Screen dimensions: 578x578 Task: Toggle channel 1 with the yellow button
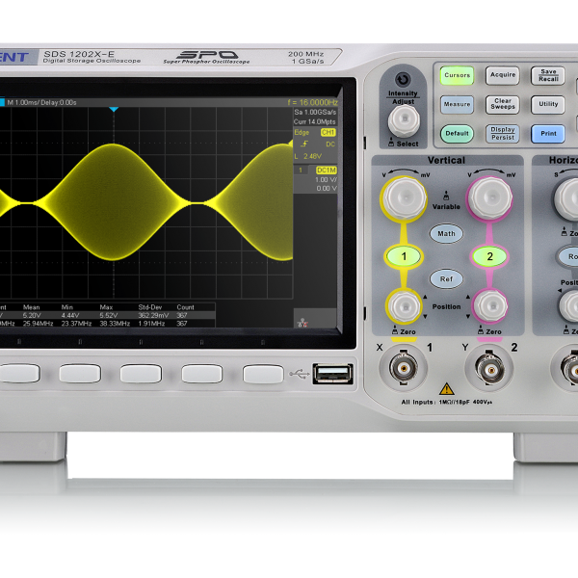(x=404, y=256)
